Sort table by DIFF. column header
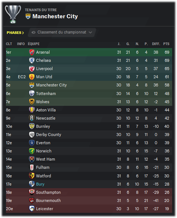Screen dimensions: 177x218 click(x=156, y=44)
